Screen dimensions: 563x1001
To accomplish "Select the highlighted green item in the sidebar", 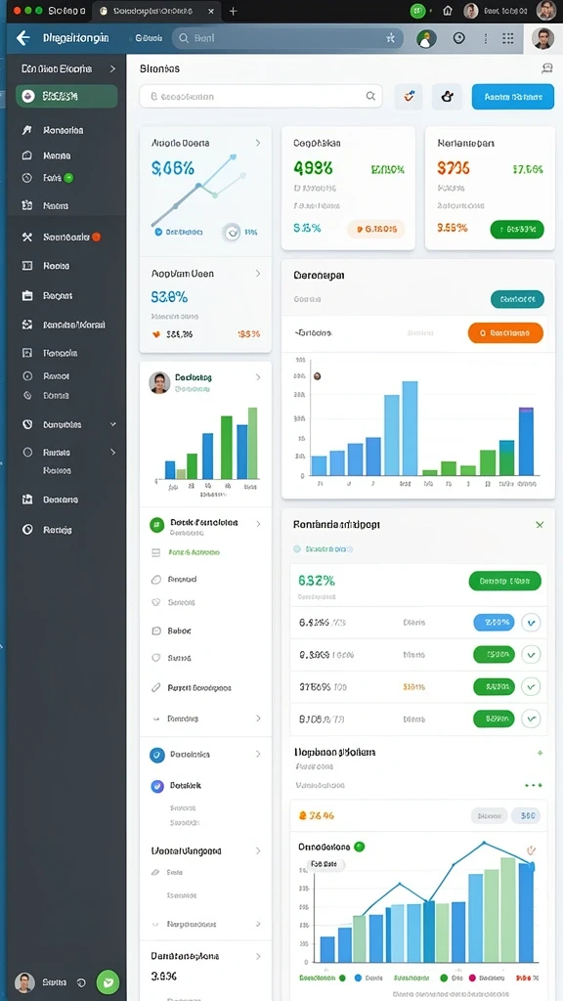I will (x=67, y=97).
